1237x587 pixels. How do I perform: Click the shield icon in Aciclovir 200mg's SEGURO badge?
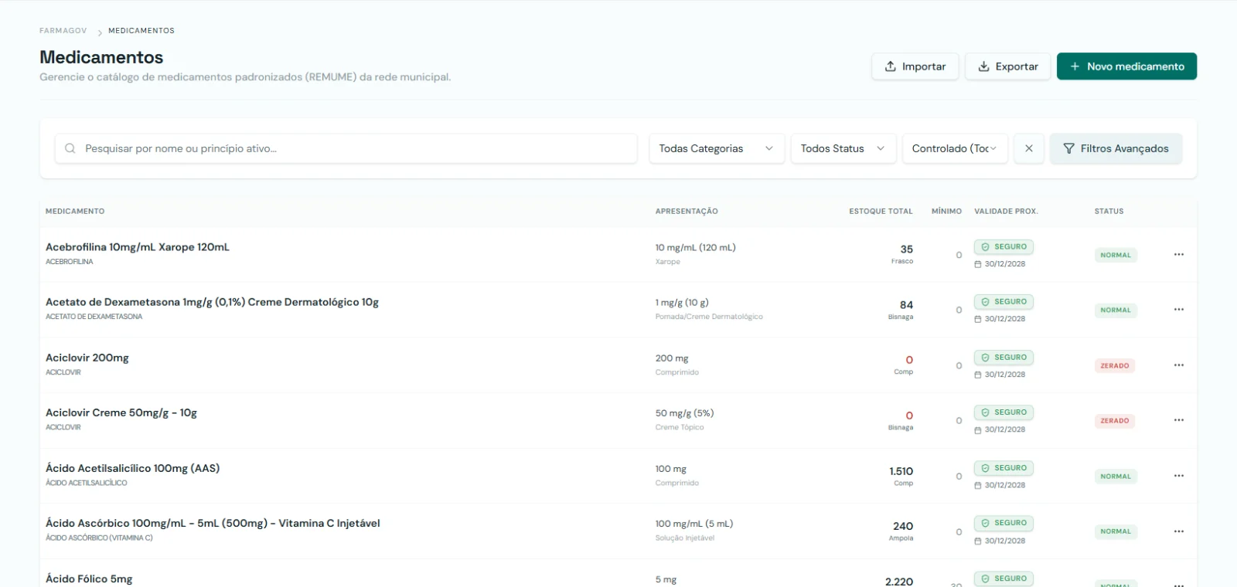(x=986, y=358)
